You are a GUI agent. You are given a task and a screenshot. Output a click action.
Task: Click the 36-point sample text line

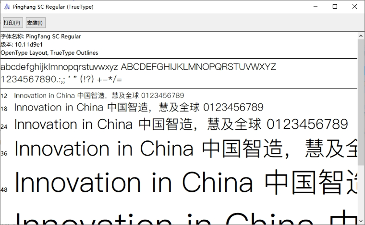(186, 149)
